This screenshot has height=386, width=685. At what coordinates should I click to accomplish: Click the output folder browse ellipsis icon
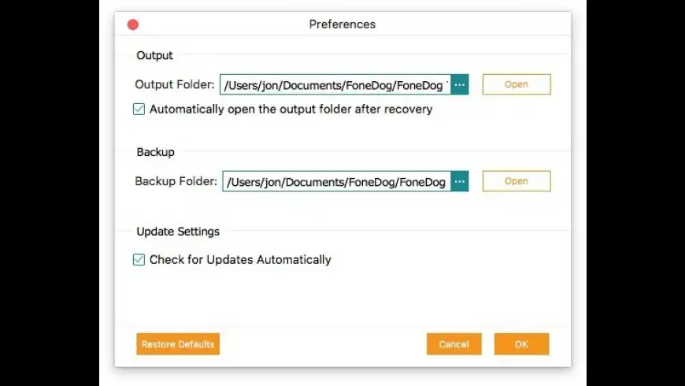pos(460,84)
